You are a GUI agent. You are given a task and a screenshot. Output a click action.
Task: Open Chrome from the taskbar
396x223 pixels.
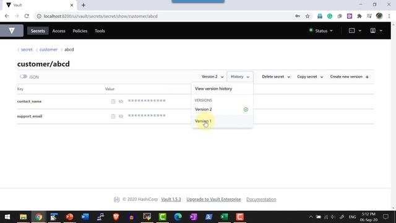38,217
